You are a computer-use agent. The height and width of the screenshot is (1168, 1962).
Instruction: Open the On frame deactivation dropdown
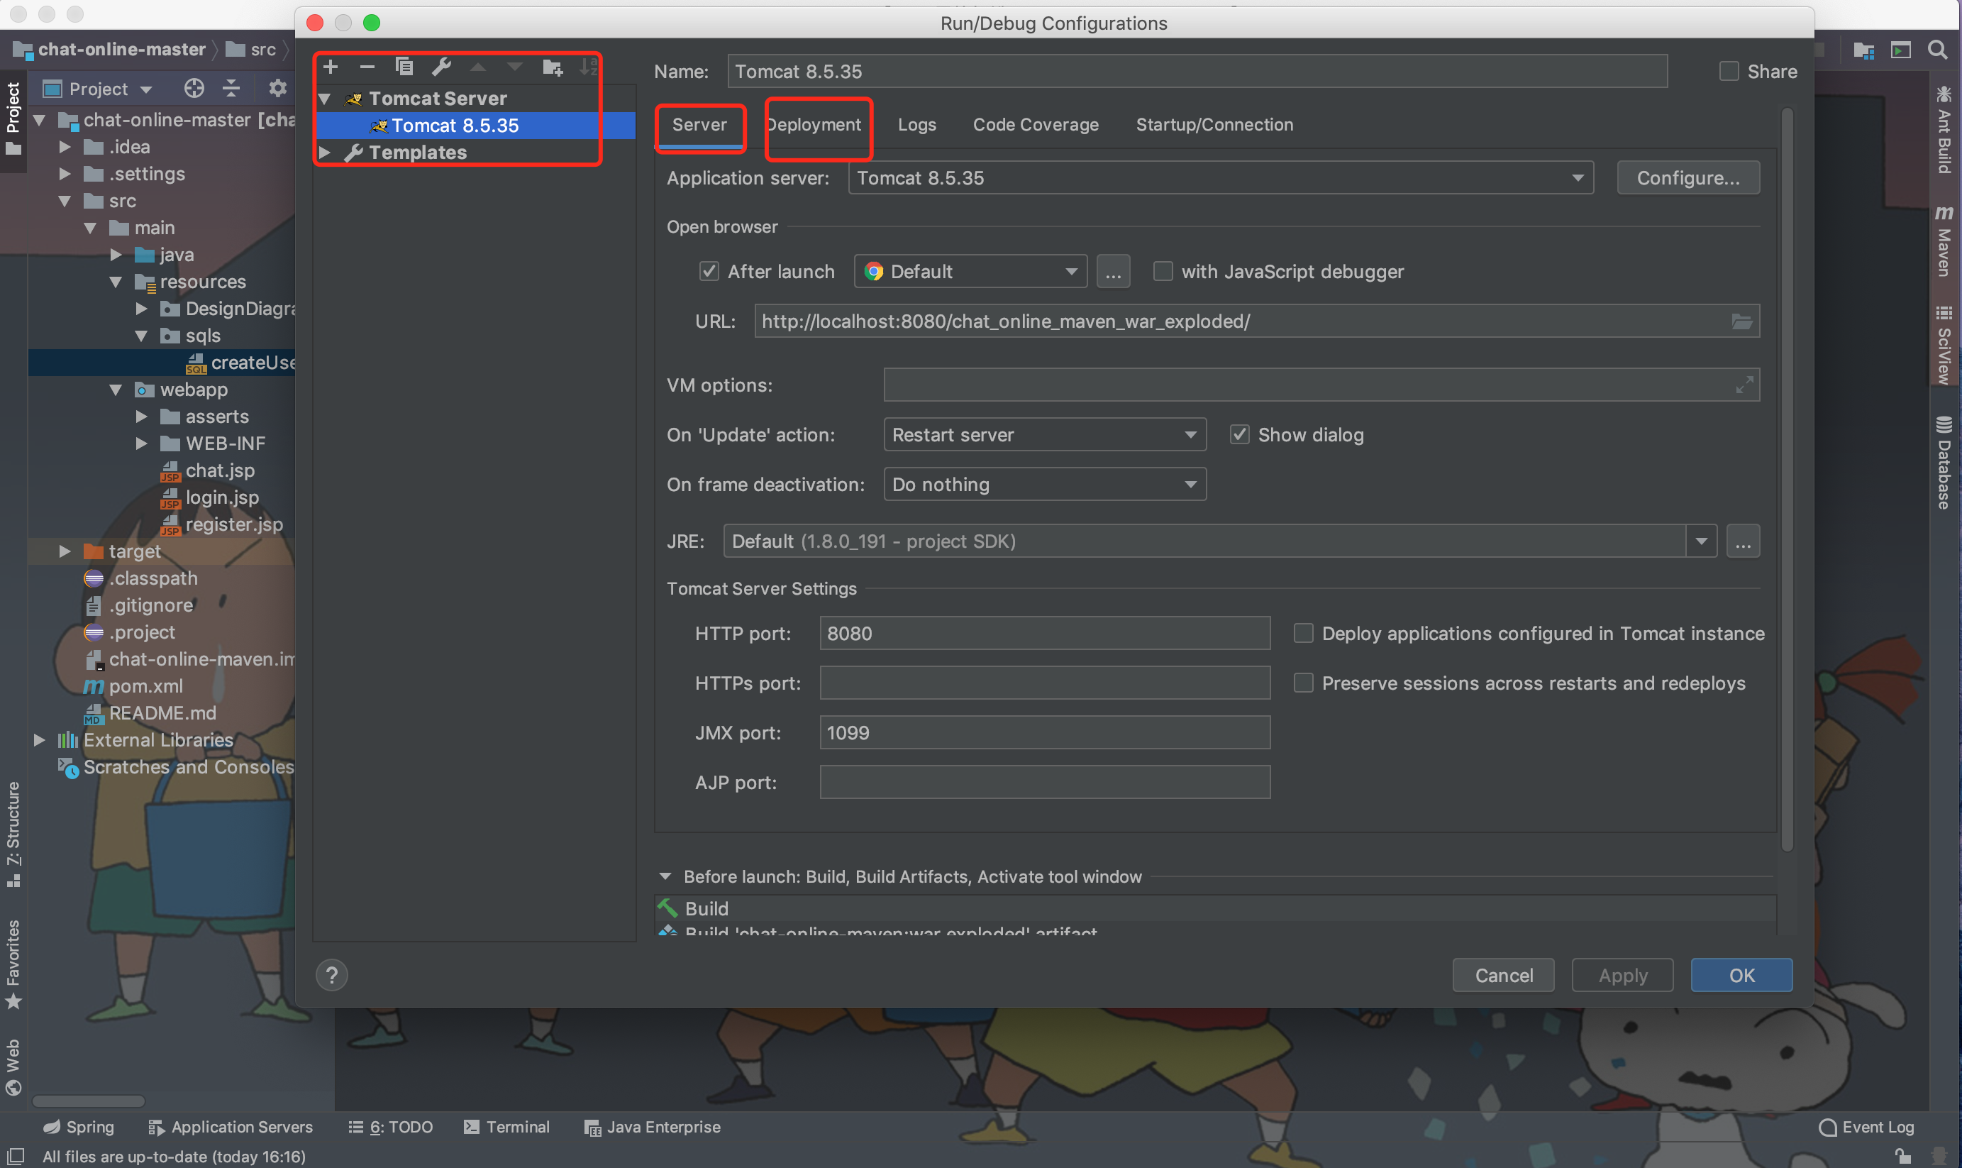pyautogui.click(x=1045, y=484)
